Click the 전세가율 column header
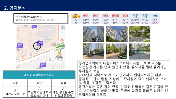The width and height of the screenshot is (176, 99). pyautogui.click(x=115, y=16)
